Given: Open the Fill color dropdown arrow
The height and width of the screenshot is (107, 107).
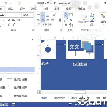Looking at the screenshot, I should pos(95,15).
